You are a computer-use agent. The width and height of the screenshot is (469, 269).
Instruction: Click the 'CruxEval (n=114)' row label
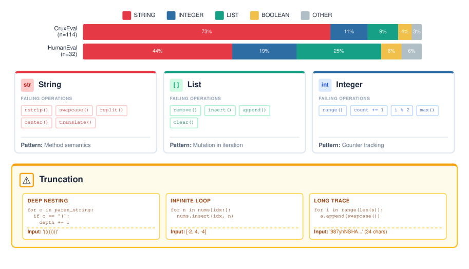pyautogui.click(x=66, y=32)
